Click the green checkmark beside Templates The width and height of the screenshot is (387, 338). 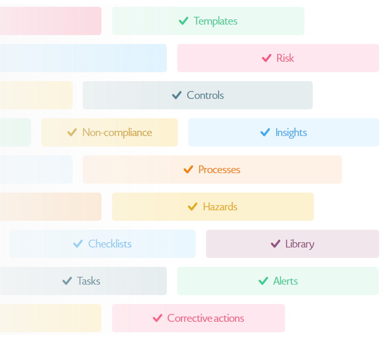click(184, 21)
